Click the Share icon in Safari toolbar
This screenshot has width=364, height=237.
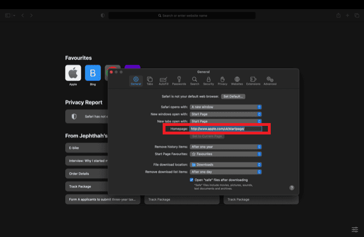[x=337, y=15]
